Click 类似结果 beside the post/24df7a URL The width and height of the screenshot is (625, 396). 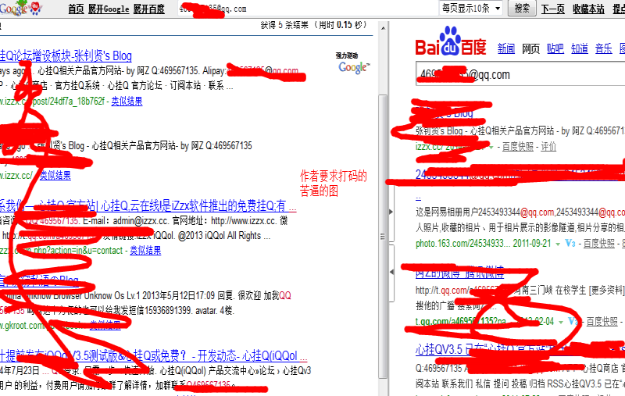pyautogui.click(x=127, y=102)
